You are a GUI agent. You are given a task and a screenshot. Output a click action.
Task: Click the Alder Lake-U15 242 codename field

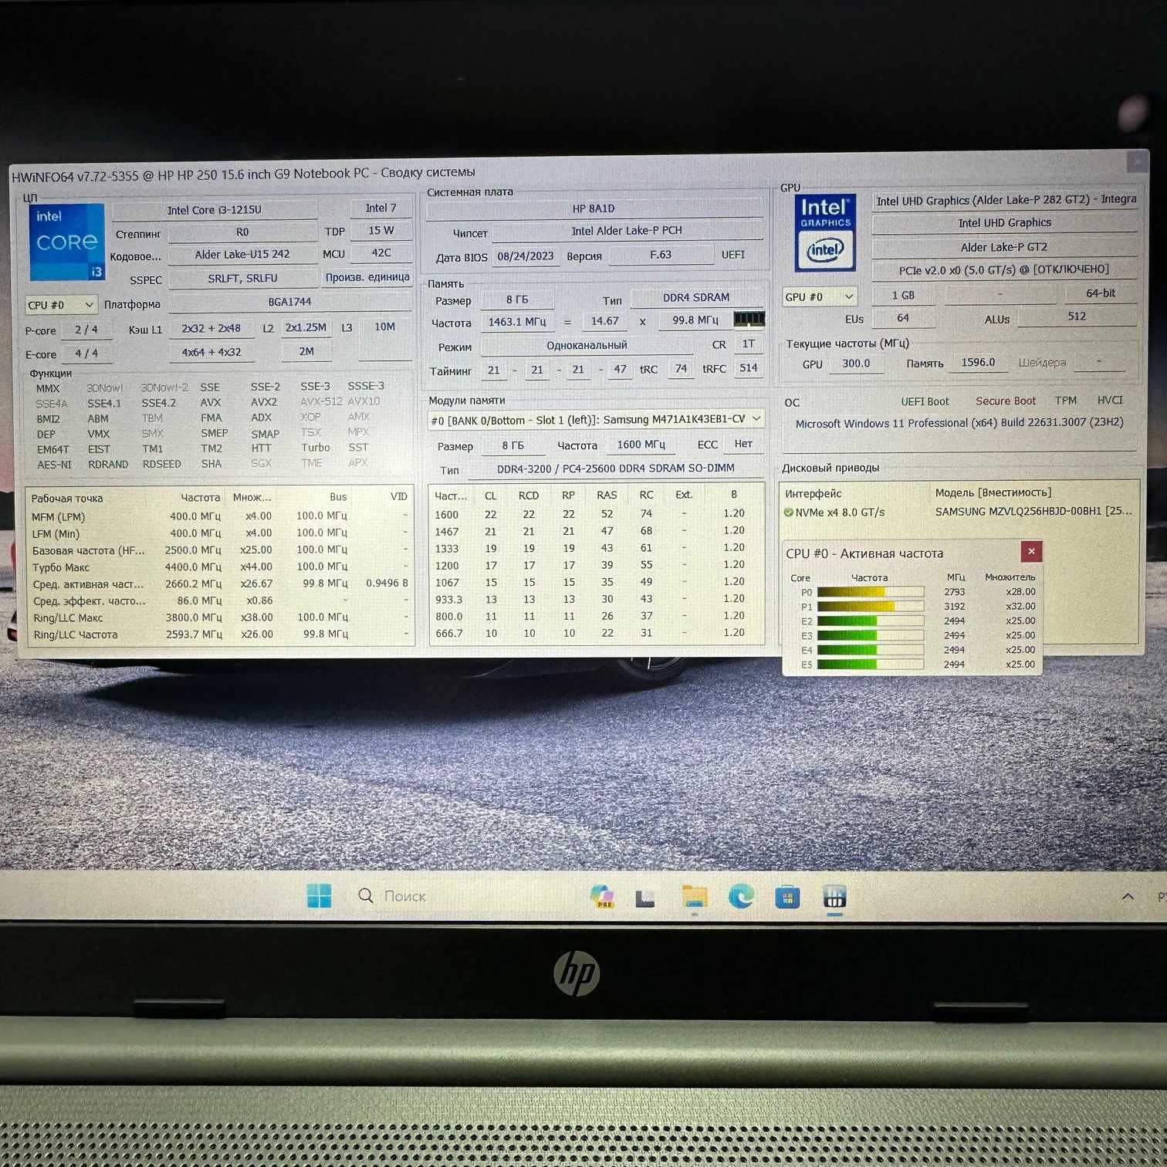(x=242, y=255)
